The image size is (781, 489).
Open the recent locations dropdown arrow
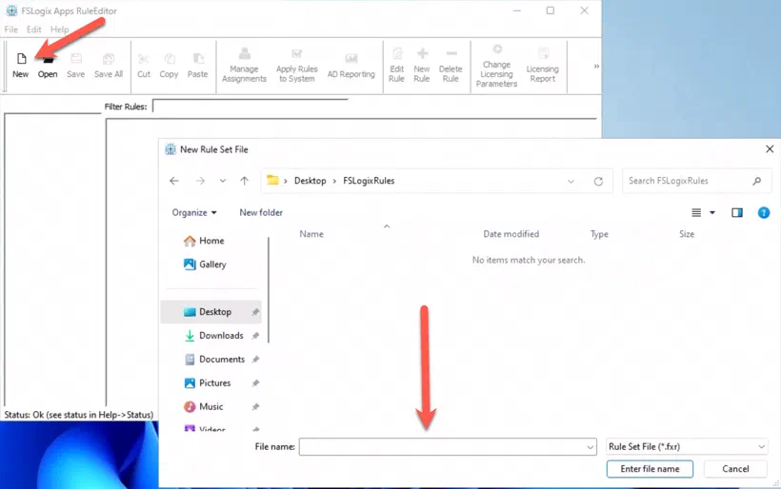click(x=223, y=181)
